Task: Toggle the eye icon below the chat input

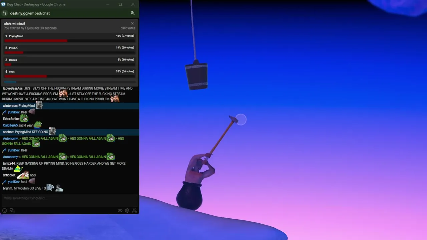Action: point(120,211)
